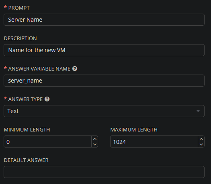Select the server_name variable input

pos(104,81)
